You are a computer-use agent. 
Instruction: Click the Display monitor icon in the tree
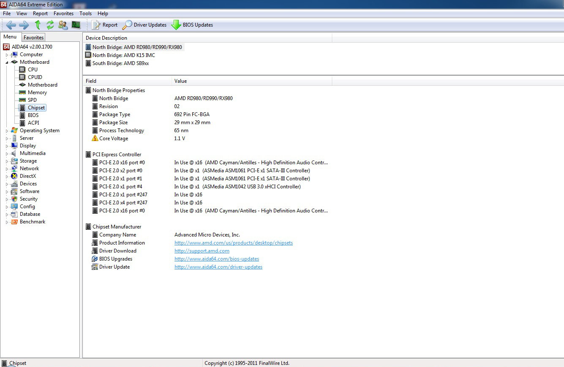click(14, 146)
